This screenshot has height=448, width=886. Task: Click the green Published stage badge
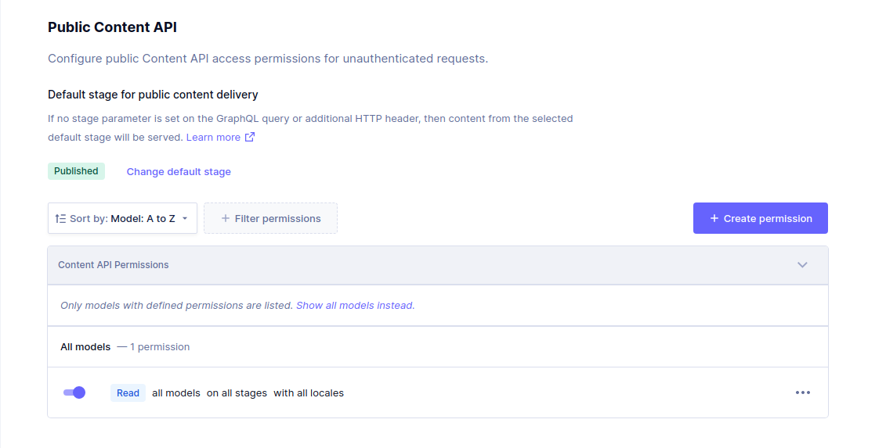[x=76, y=171]
